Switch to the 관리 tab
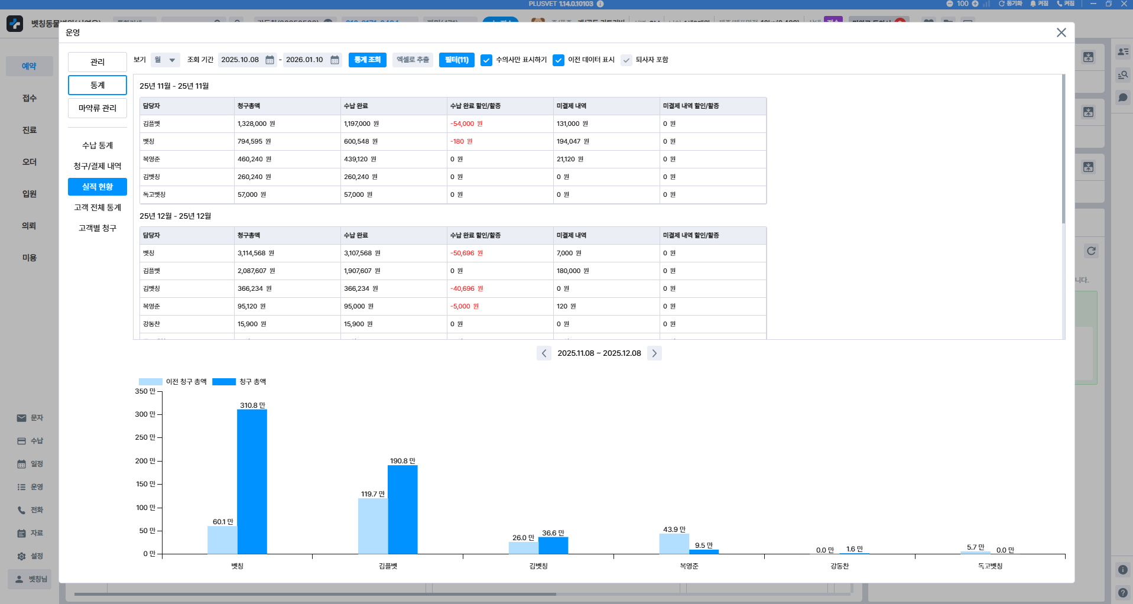 coord(98,62)
